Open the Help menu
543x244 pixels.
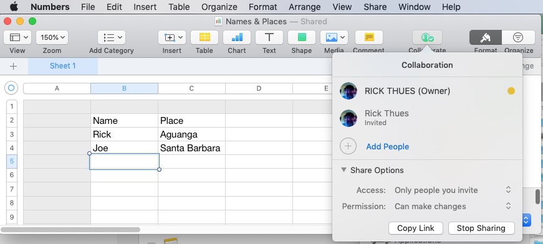[x=451, y=7]
